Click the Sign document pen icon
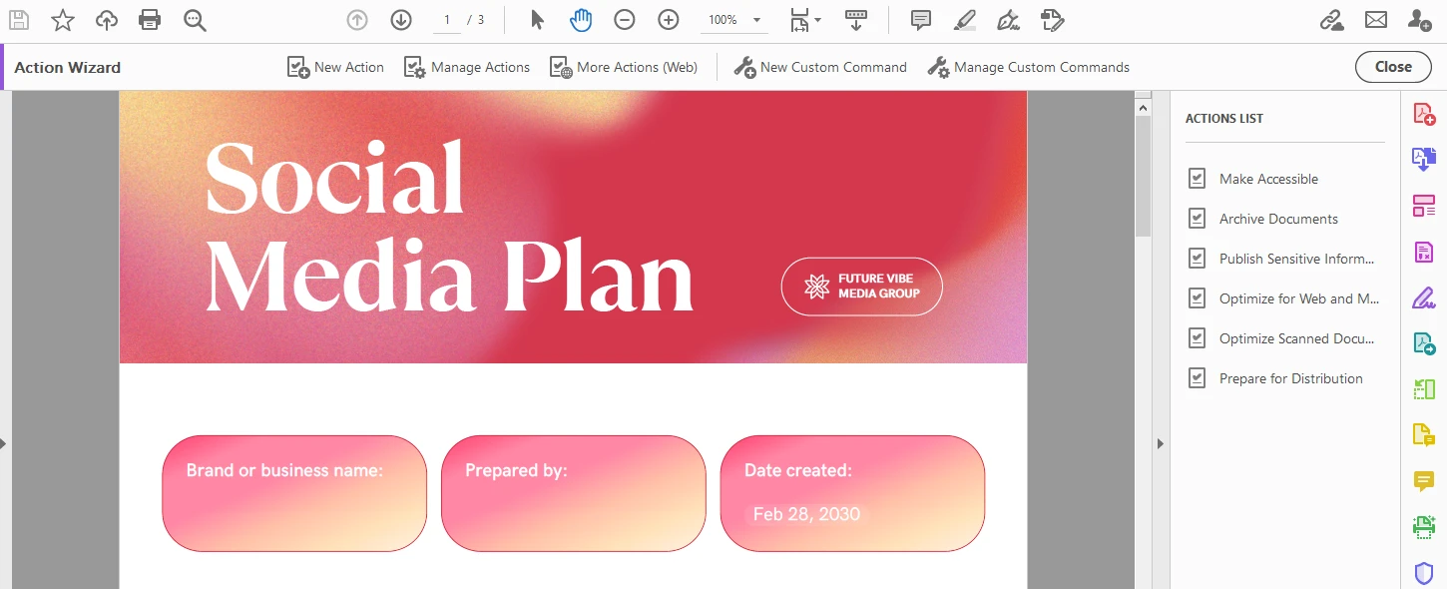Viewport: 1447px width, 589px height. (x=1008, y=20)
